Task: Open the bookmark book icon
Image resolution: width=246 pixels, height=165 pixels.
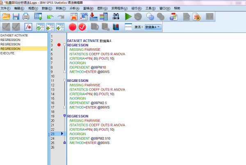Action: click(x=116, y=27)
